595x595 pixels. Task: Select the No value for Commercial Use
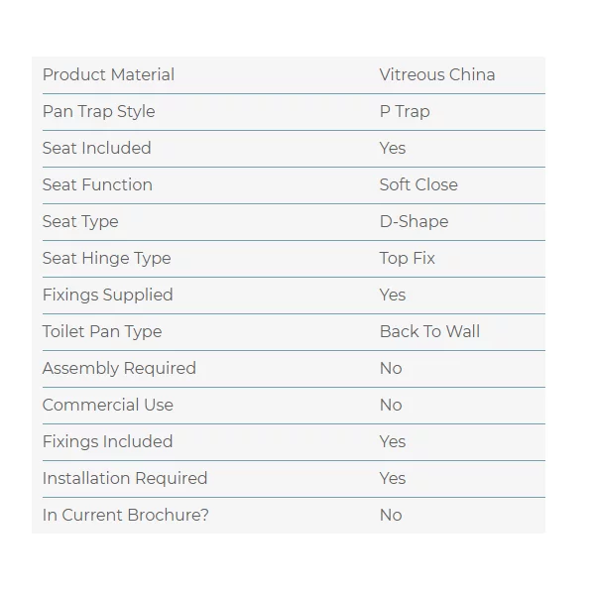[391, 406]
